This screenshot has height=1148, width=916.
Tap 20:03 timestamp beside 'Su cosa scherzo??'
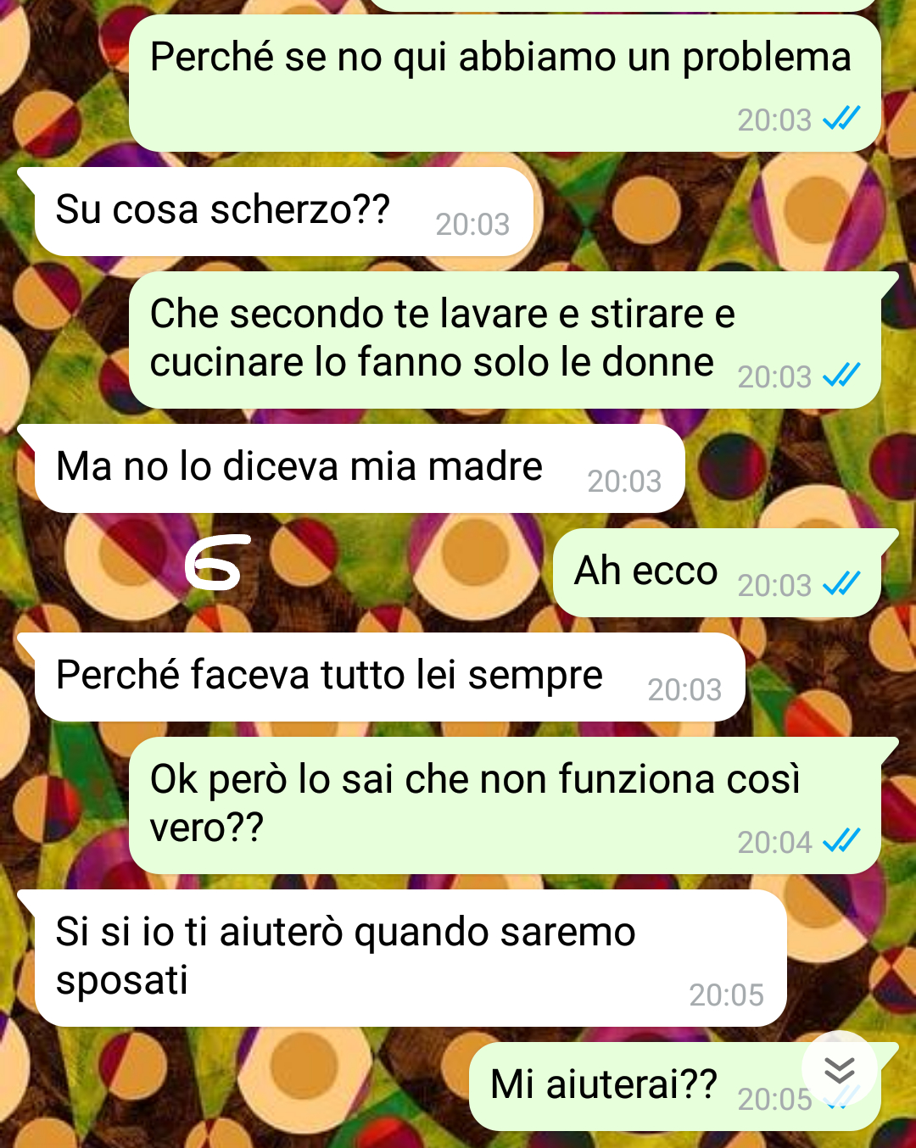pyautogui.click(x=472, y=224)
